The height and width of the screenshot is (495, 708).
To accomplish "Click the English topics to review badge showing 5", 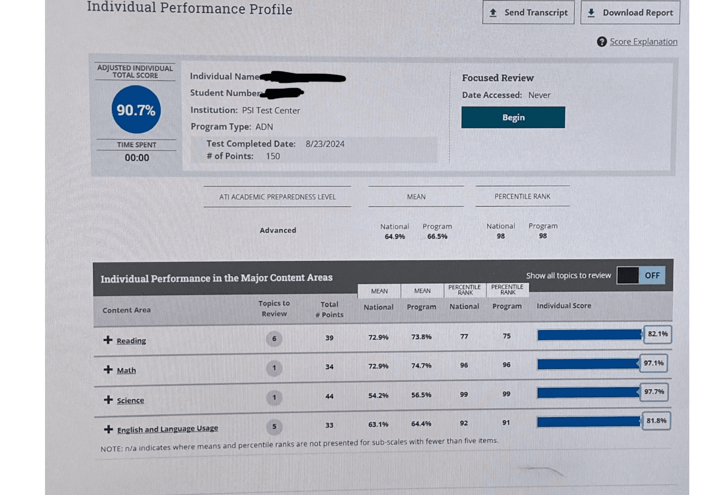I will [x=274, y=427].
